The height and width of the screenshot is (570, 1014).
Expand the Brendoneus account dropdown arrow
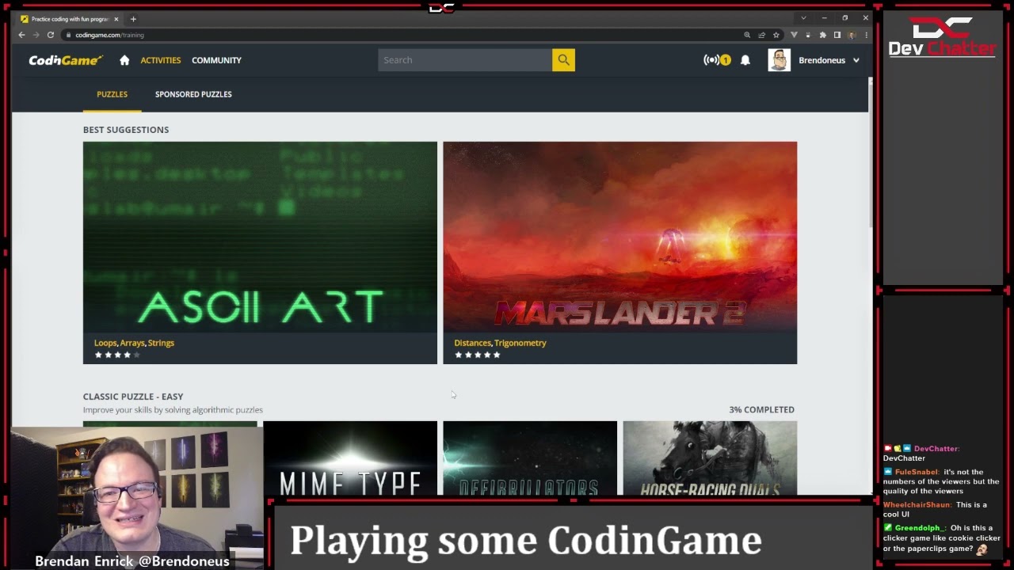click(856, 60)
